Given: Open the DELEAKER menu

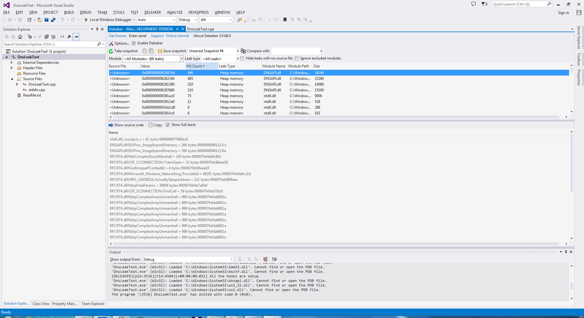Looking at the screenshot, I should 153,12.
